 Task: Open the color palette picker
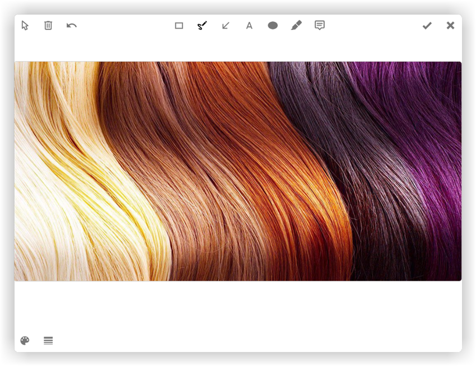25,341
